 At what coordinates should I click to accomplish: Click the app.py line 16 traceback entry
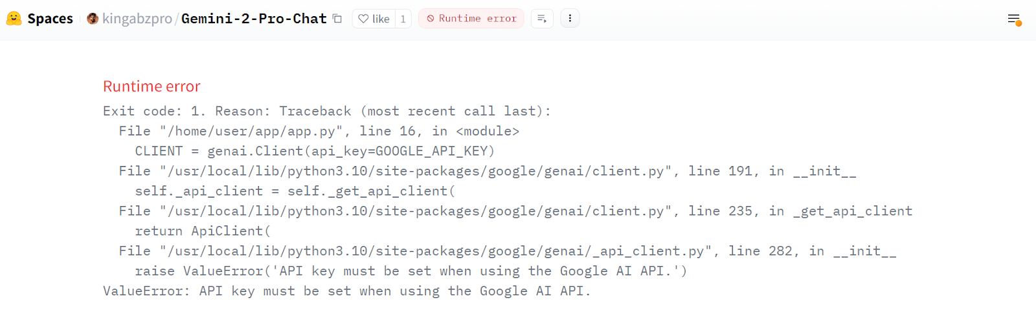click(x=319, y=131)
